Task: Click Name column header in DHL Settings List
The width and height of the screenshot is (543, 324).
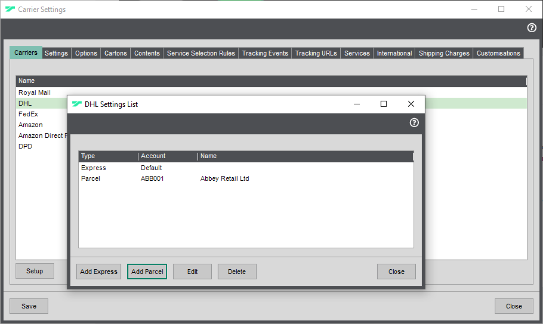Action: click(x=306, y=156)
